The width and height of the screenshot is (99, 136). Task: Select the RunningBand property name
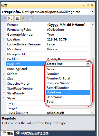coord(17,69)
